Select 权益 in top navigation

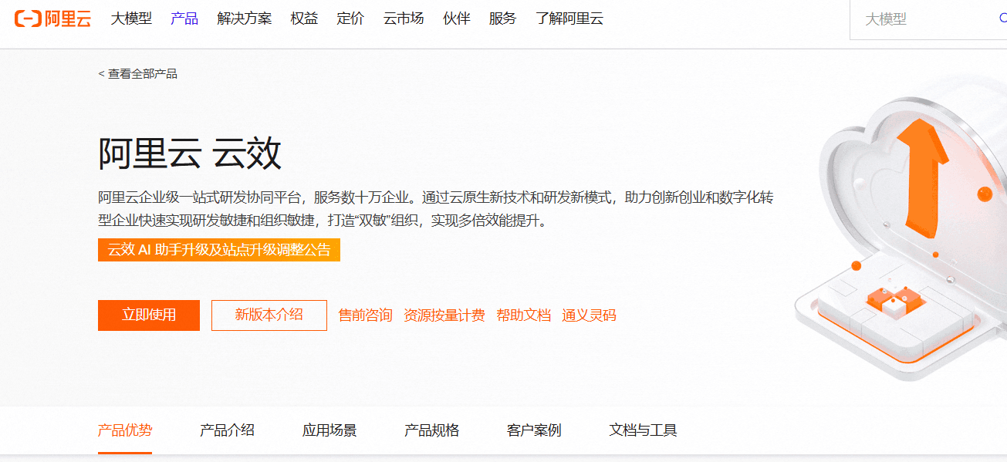(304, 19)
